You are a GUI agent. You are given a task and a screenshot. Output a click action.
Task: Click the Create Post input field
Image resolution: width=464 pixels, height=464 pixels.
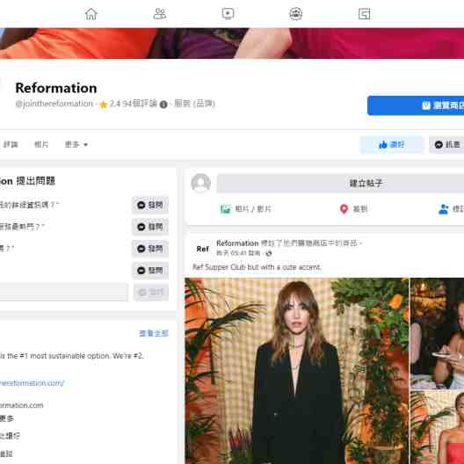click(340, 183)
